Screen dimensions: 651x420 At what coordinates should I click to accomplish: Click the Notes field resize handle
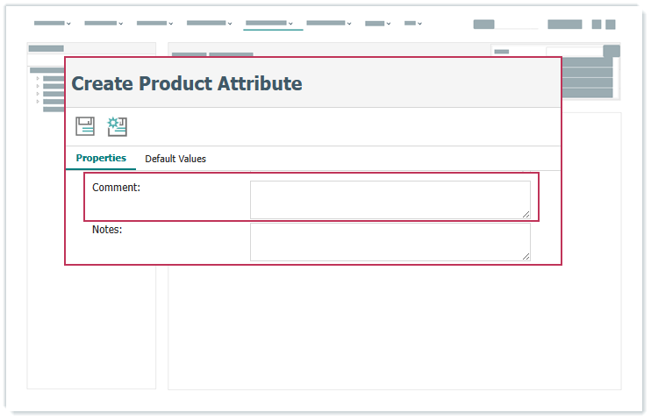pyautogui.click(x=526, y=256)
